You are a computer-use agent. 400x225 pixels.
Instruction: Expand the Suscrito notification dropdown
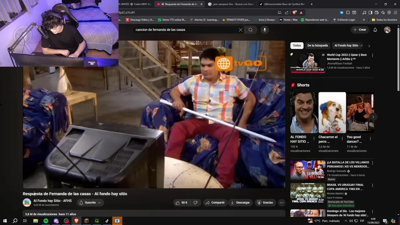pyautogui.click(x=90, y=202)
